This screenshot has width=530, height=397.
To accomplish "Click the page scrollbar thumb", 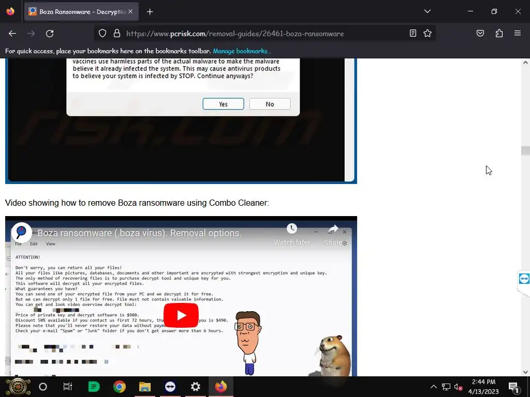I will tap(525, 150).
